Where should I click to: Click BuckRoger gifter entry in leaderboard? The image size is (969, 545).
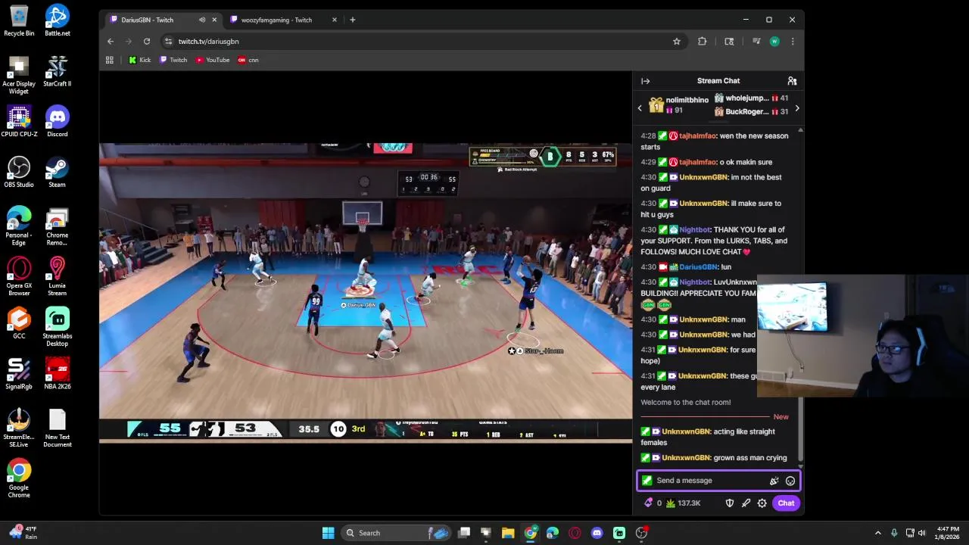click(x=751, y=112)
